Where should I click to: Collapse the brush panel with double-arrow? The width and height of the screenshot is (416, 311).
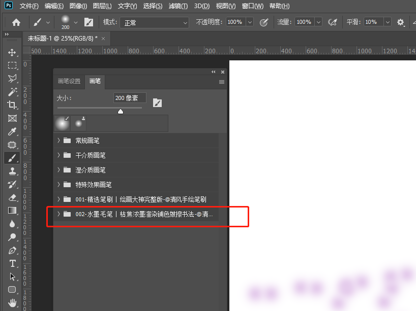213,72
